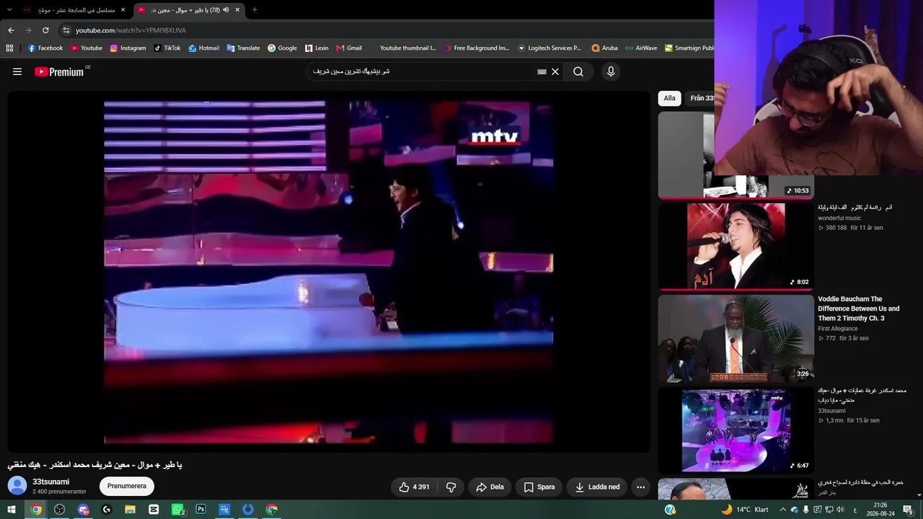Open CapCut from the taskbar

(154, 510)
